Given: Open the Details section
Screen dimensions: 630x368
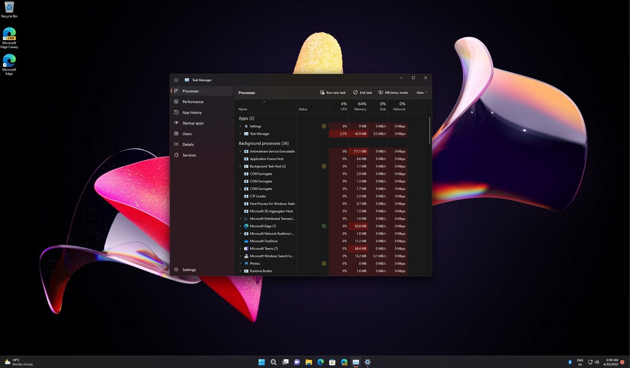Looking at the screenshot, I should [x=188, y=144].
